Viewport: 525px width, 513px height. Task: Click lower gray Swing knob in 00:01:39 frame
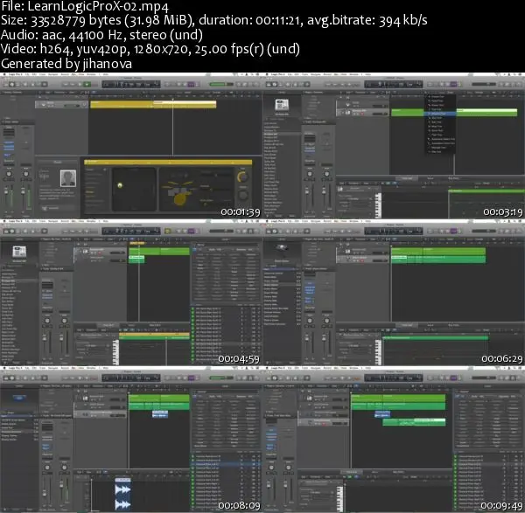pos(243,195)
